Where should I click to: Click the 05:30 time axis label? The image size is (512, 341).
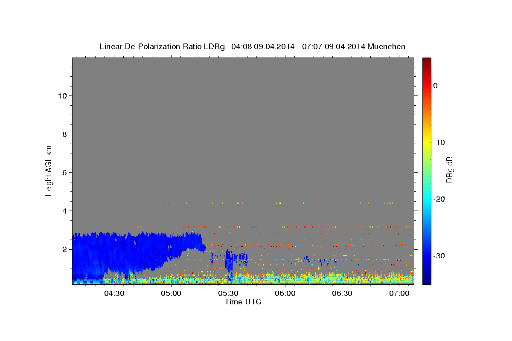pos(228,294)
